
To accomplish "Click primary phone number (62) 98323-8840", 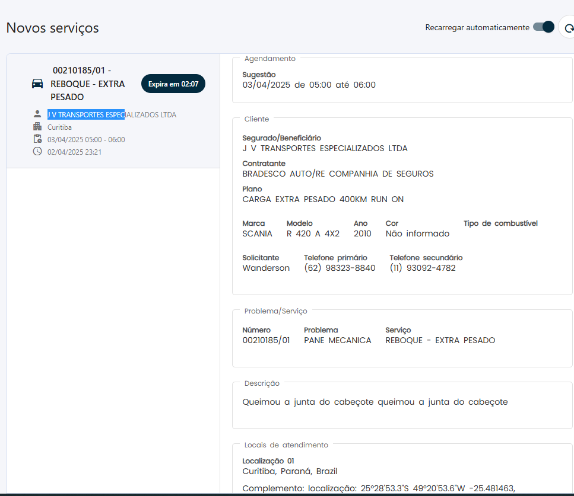I will (x=340, y=268).
